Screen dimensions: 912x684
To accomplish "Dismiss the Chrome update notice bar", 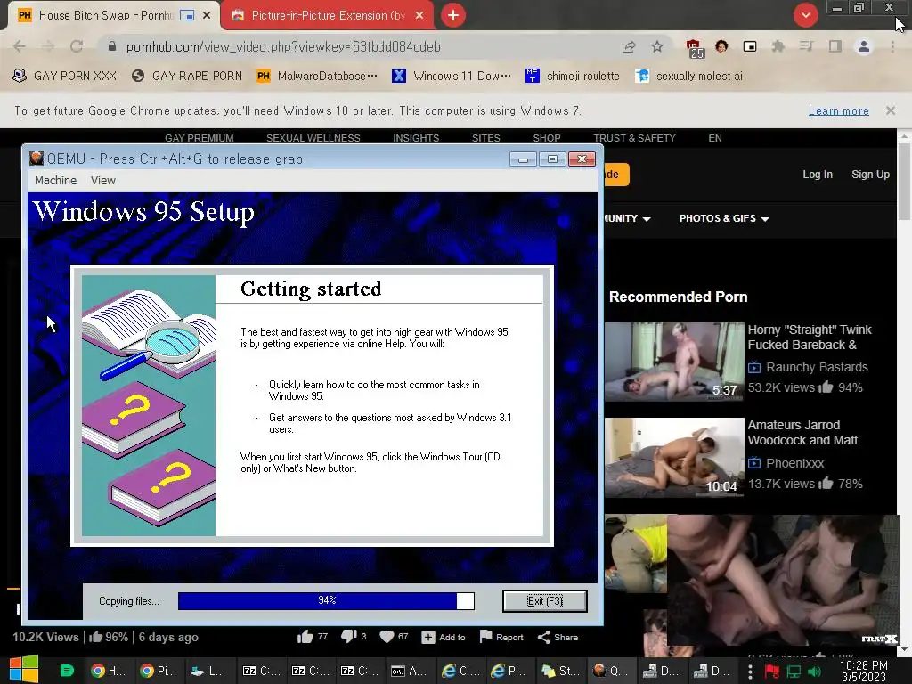I will click(890, 110).
